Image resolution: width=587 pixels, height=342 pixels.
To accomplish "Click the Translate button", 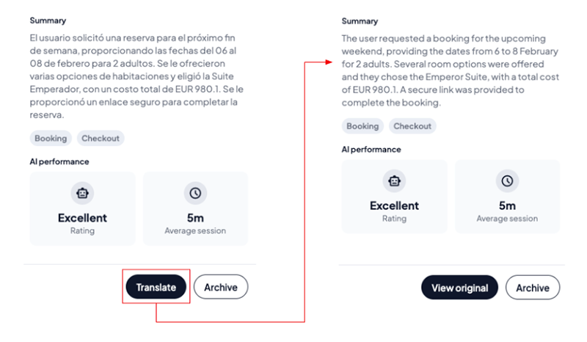I will click(x=156, y=287).
